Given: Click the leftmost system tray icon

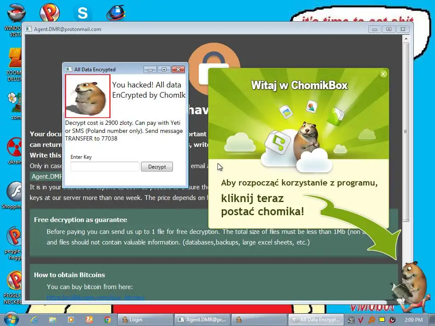Looking at the screenshot, I should click(351, 320).
